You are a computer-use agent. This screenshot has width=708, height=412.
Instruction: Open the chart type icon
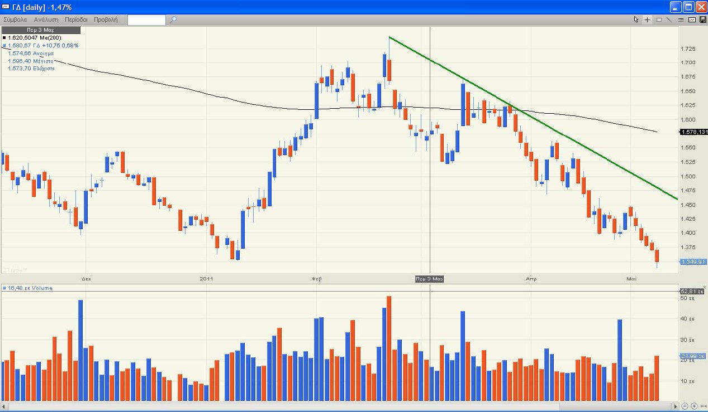tap(692, 20)
